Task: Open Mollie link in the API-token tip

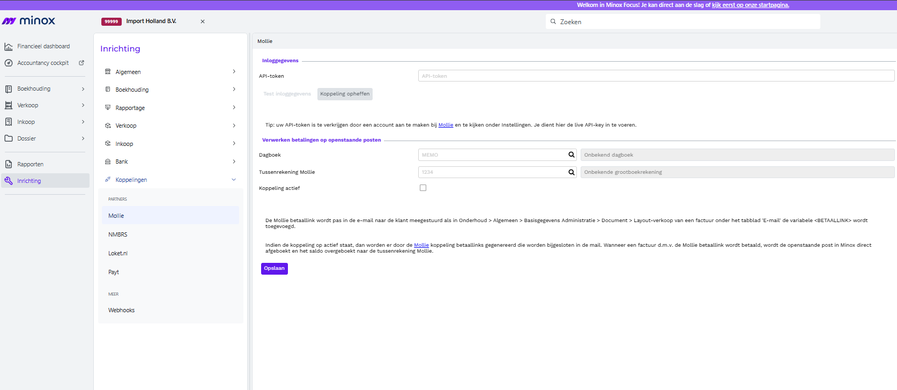Action: click(446, 125)
